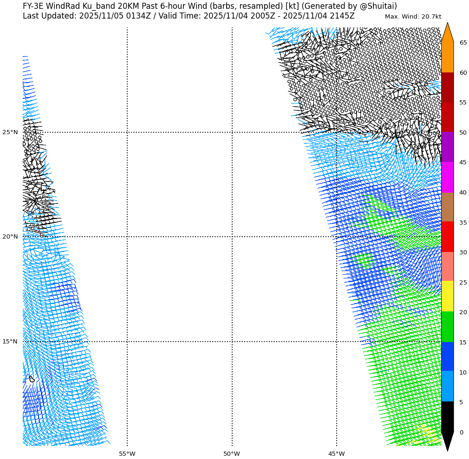Click the green 15–20 kt colorbar segment

point(447,327)
